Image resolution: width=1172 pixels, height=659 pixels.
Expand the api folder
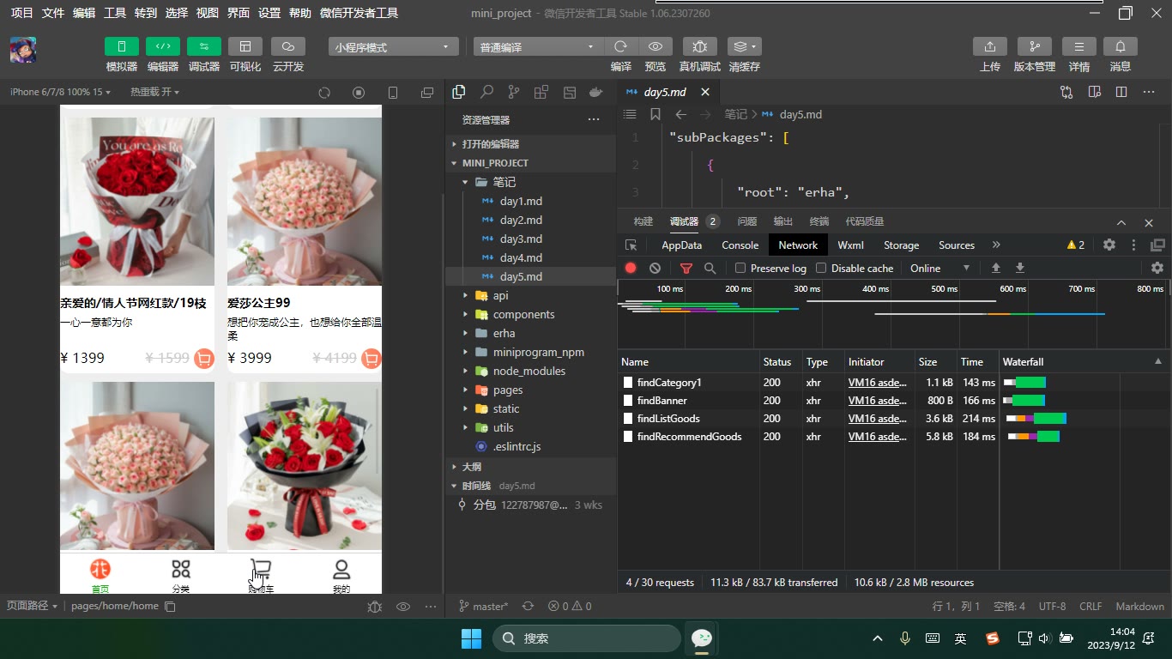click(501, 296)
